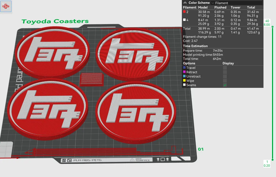Click the white filament 4 color swatch
Image resolution: width=276 pixels, height=177 pixels.
184,20
